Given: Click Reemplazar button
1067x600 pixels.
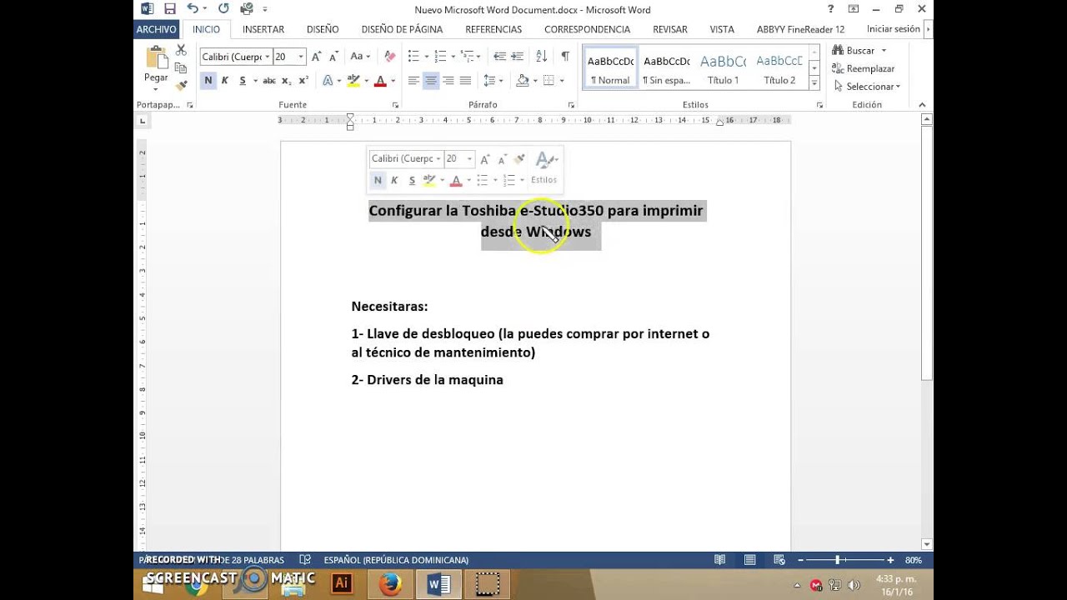Looking at the screenshot, I should [x=864, y=68].
